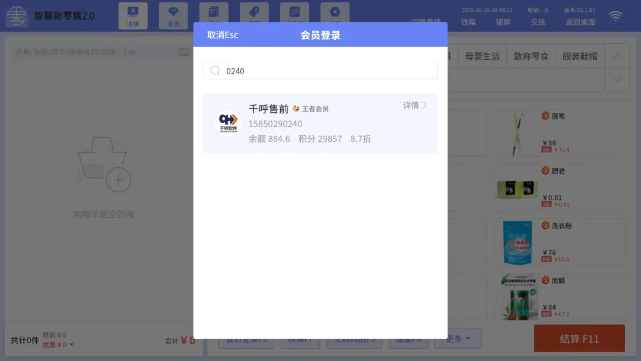Click the 8.7折 discount text
This screenshot has width=641, height=361.
[x=361, y=139]
